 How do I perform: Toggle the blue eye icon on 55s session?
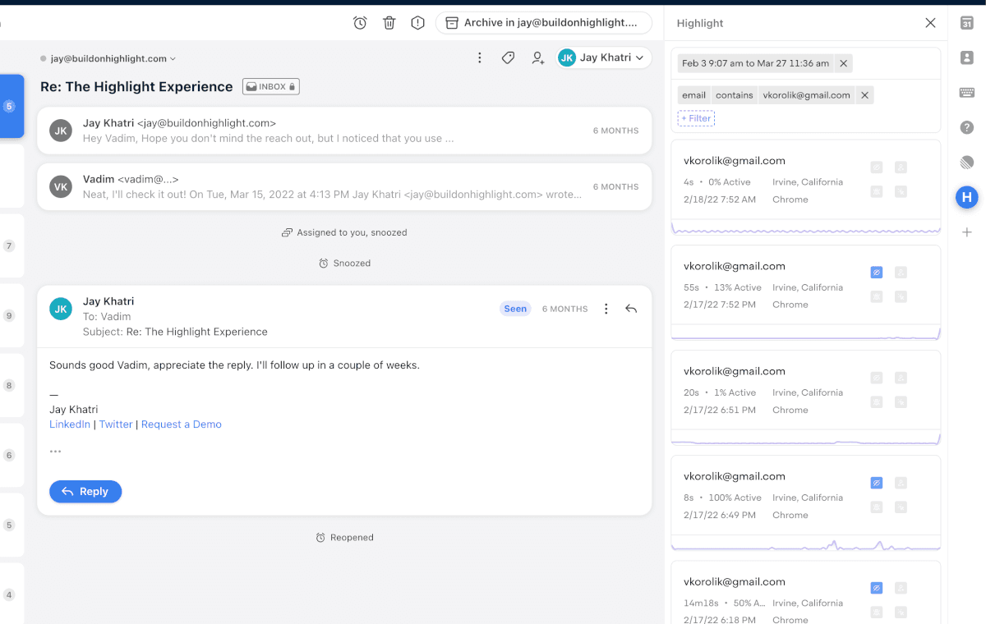[x=877, y=273]
